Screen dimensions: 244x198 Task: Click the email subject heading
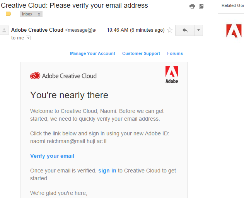tap(74, 5)
